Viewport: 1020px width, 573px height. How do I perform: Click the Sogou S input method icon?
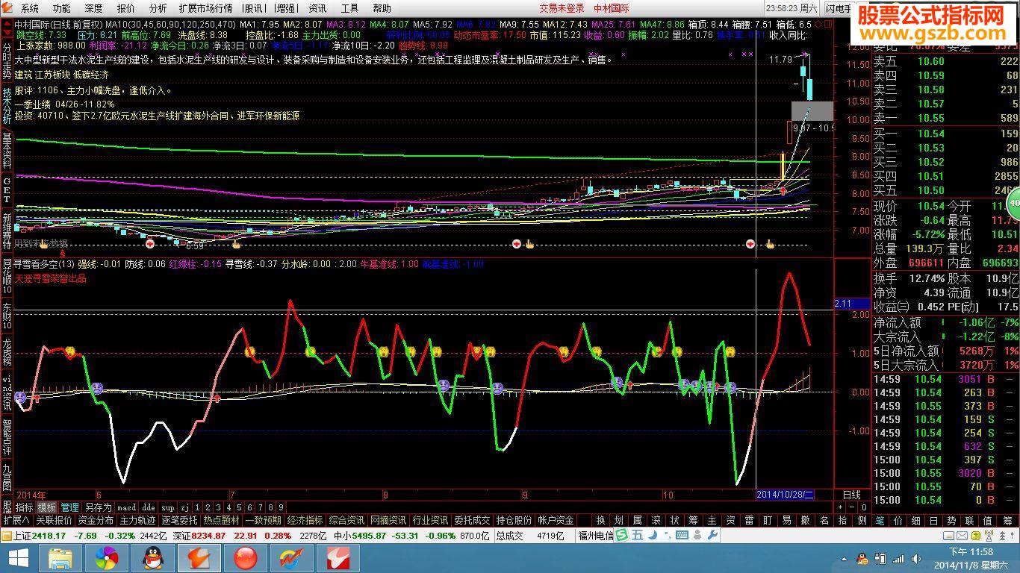point(621,535)
